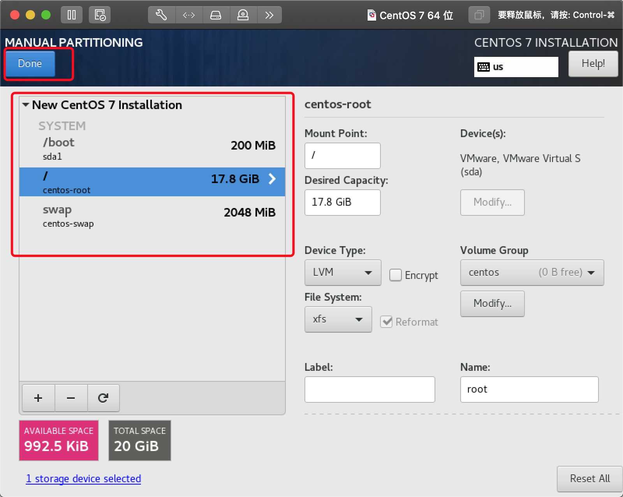Click the user camera toolbar icon
The width and height of the screenshot is (623, 497).
[243, 15]
